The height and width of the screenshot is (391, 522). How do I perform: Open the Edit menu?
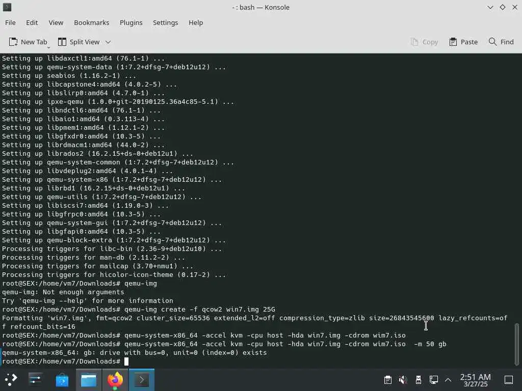coord(32,22)
